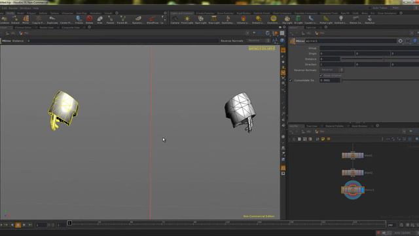Select the mirror1 node in network
The image size is (419, 236).
(x=352, y=190)
